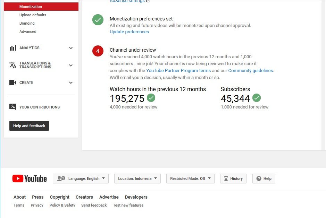This screenshot has height=218, width=326.
Task: Select Monetization in the sidebar
Action: 41,7
